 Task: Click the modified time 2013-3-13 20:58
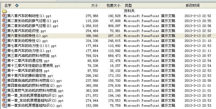(x=198, y=81)
